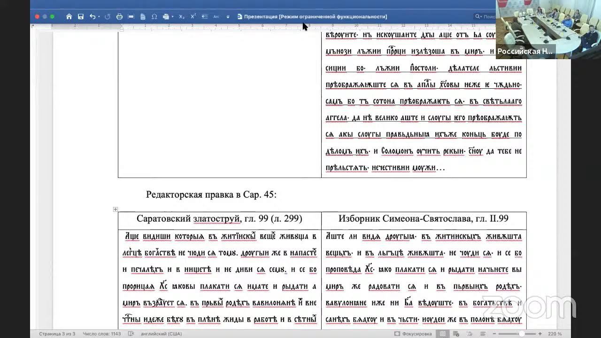Click the 220 % zoom level
This screenshot has height=338, width=601.
(x=555, y=334)
